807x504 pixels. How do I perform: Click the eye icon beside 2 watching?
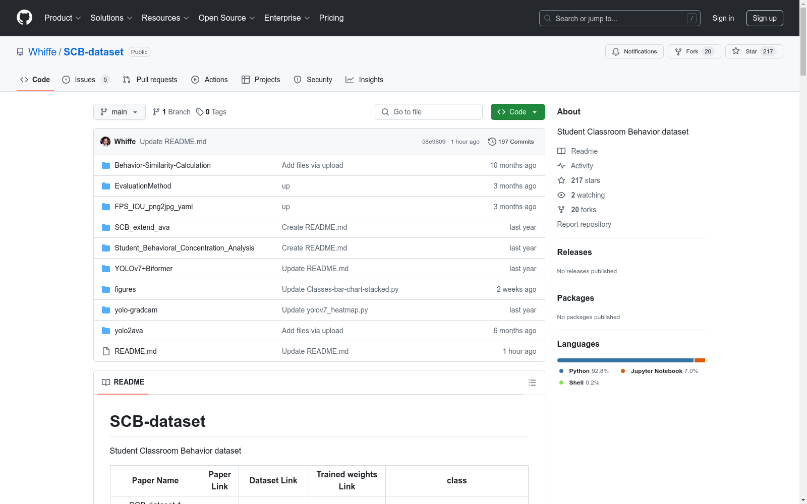point(561,195)
